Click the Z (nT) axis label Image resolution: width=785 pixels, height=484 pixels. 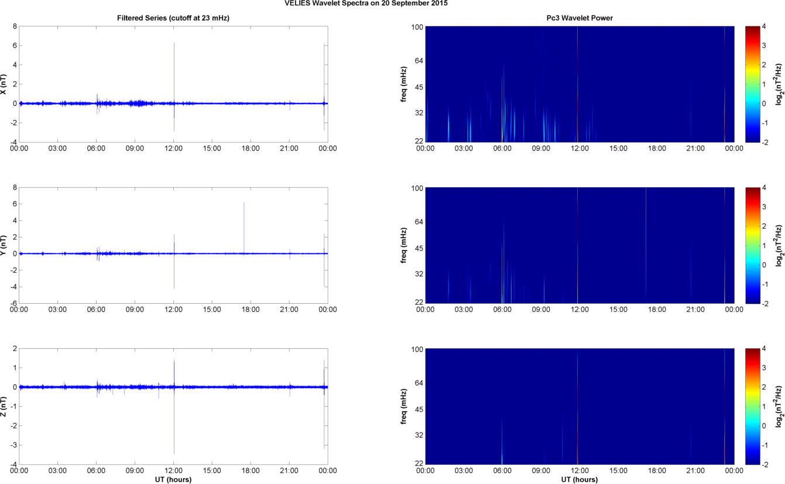4,407
